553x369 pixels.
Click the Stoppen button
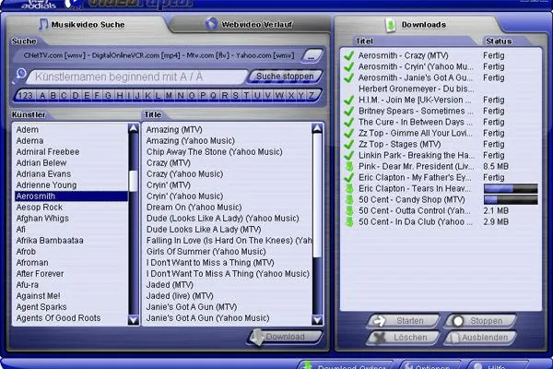pyautogui.click(x=480, y=321)
